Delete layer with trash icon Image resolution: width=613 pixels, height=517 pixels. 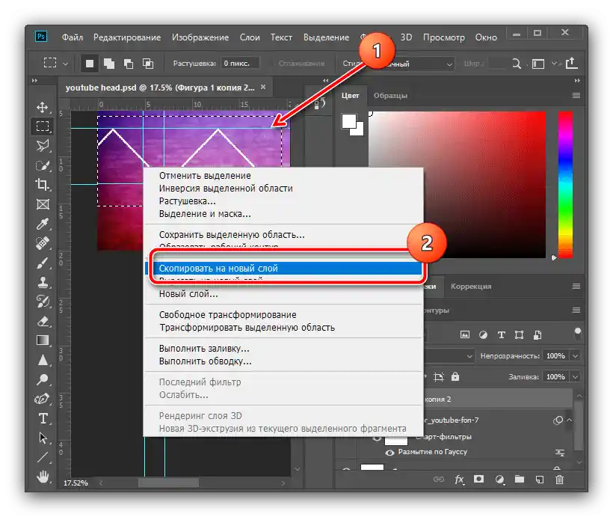coord(559,479)
